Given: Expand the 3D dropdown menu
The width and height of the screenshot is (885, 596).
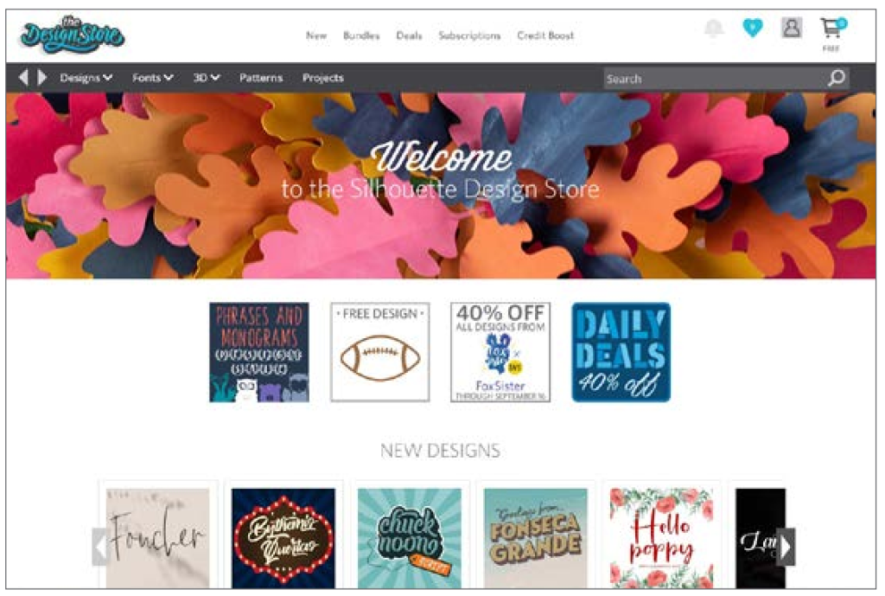Looking at the screenshot, I should [206, 78].
